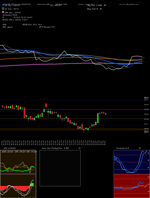Click the tallest green candlestick in the price chart
The width and height of the screenshot is (150, 198).
[x=98, y=118]
